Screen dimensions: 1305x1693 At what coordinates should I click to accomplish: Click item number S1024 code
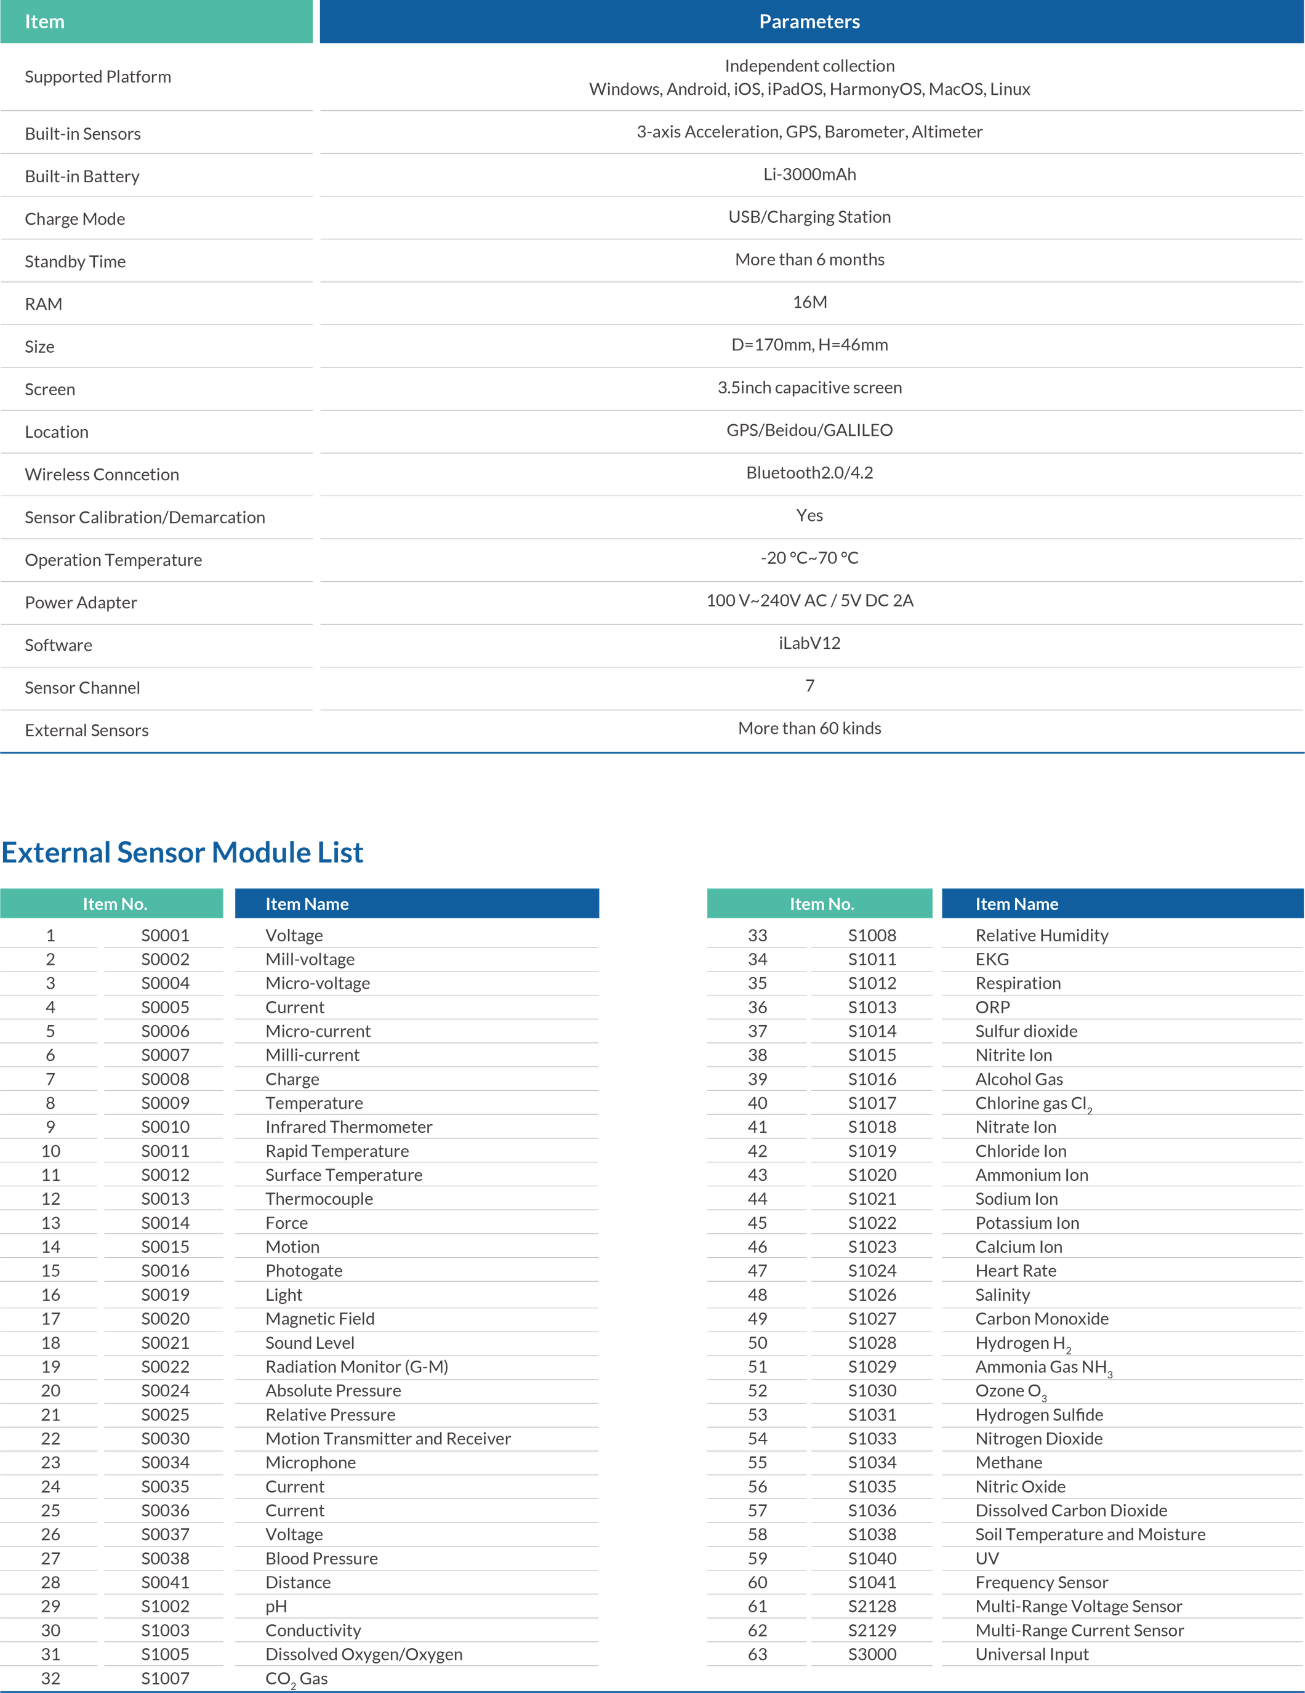872,1269
